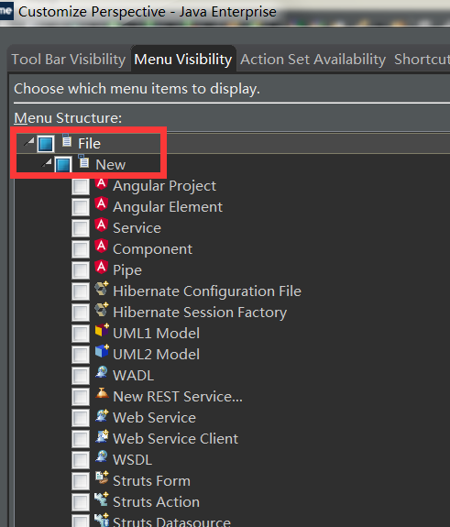Image resolution: width=450 pixels, height=527 pixels.
Task: Select the Pipe label
Action: (x=127, y=270)
